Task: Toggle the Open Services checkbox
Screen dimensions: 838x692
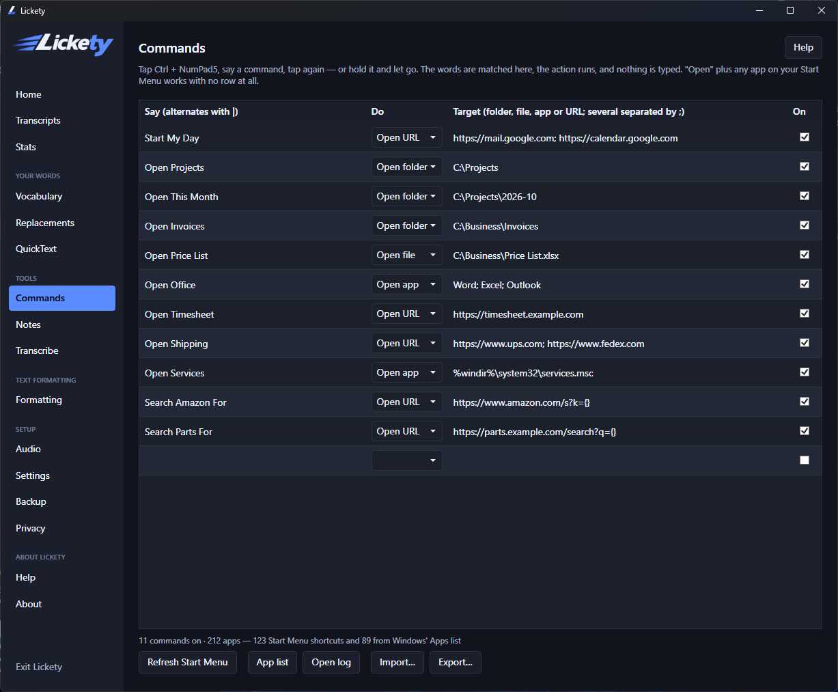Action: click(805, 372)
